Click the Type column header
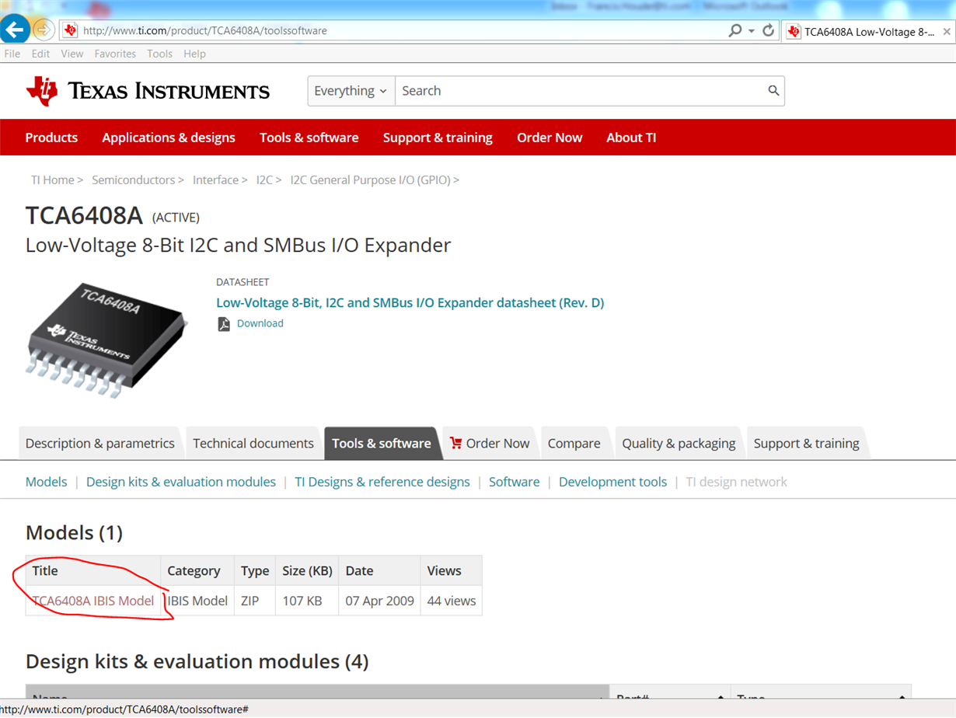 pos(255,570)
